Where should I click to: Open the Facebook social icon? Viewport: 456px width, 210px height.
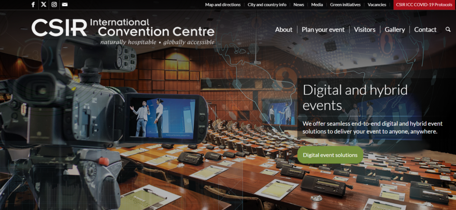pyautogui.click(x=33, y=4)
